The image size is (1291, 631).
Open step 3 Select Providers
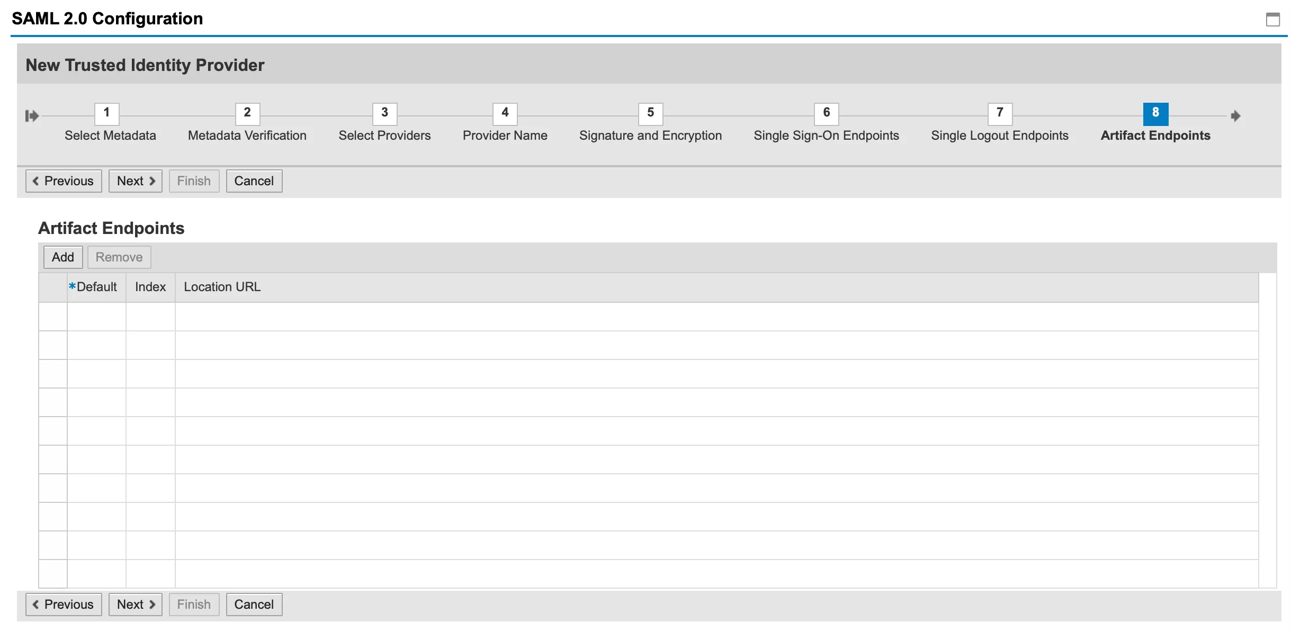click(384, 113)
